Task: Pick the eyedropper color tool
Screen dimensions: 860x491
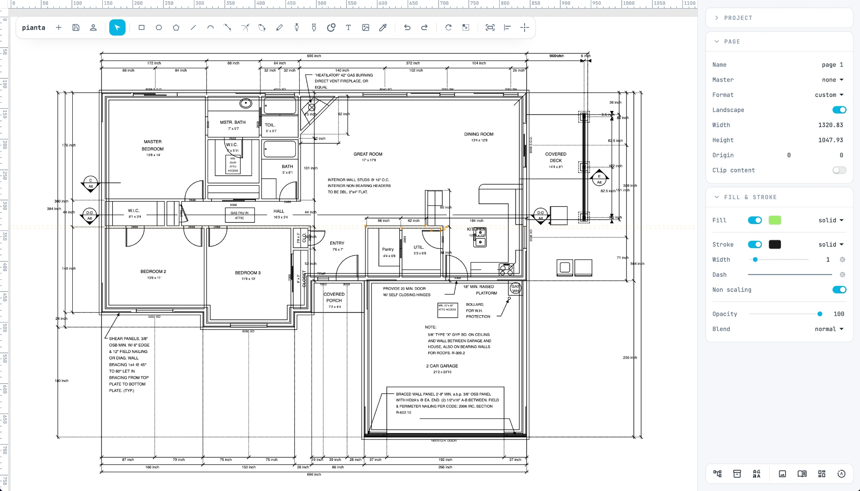Action: click(383, 28)
